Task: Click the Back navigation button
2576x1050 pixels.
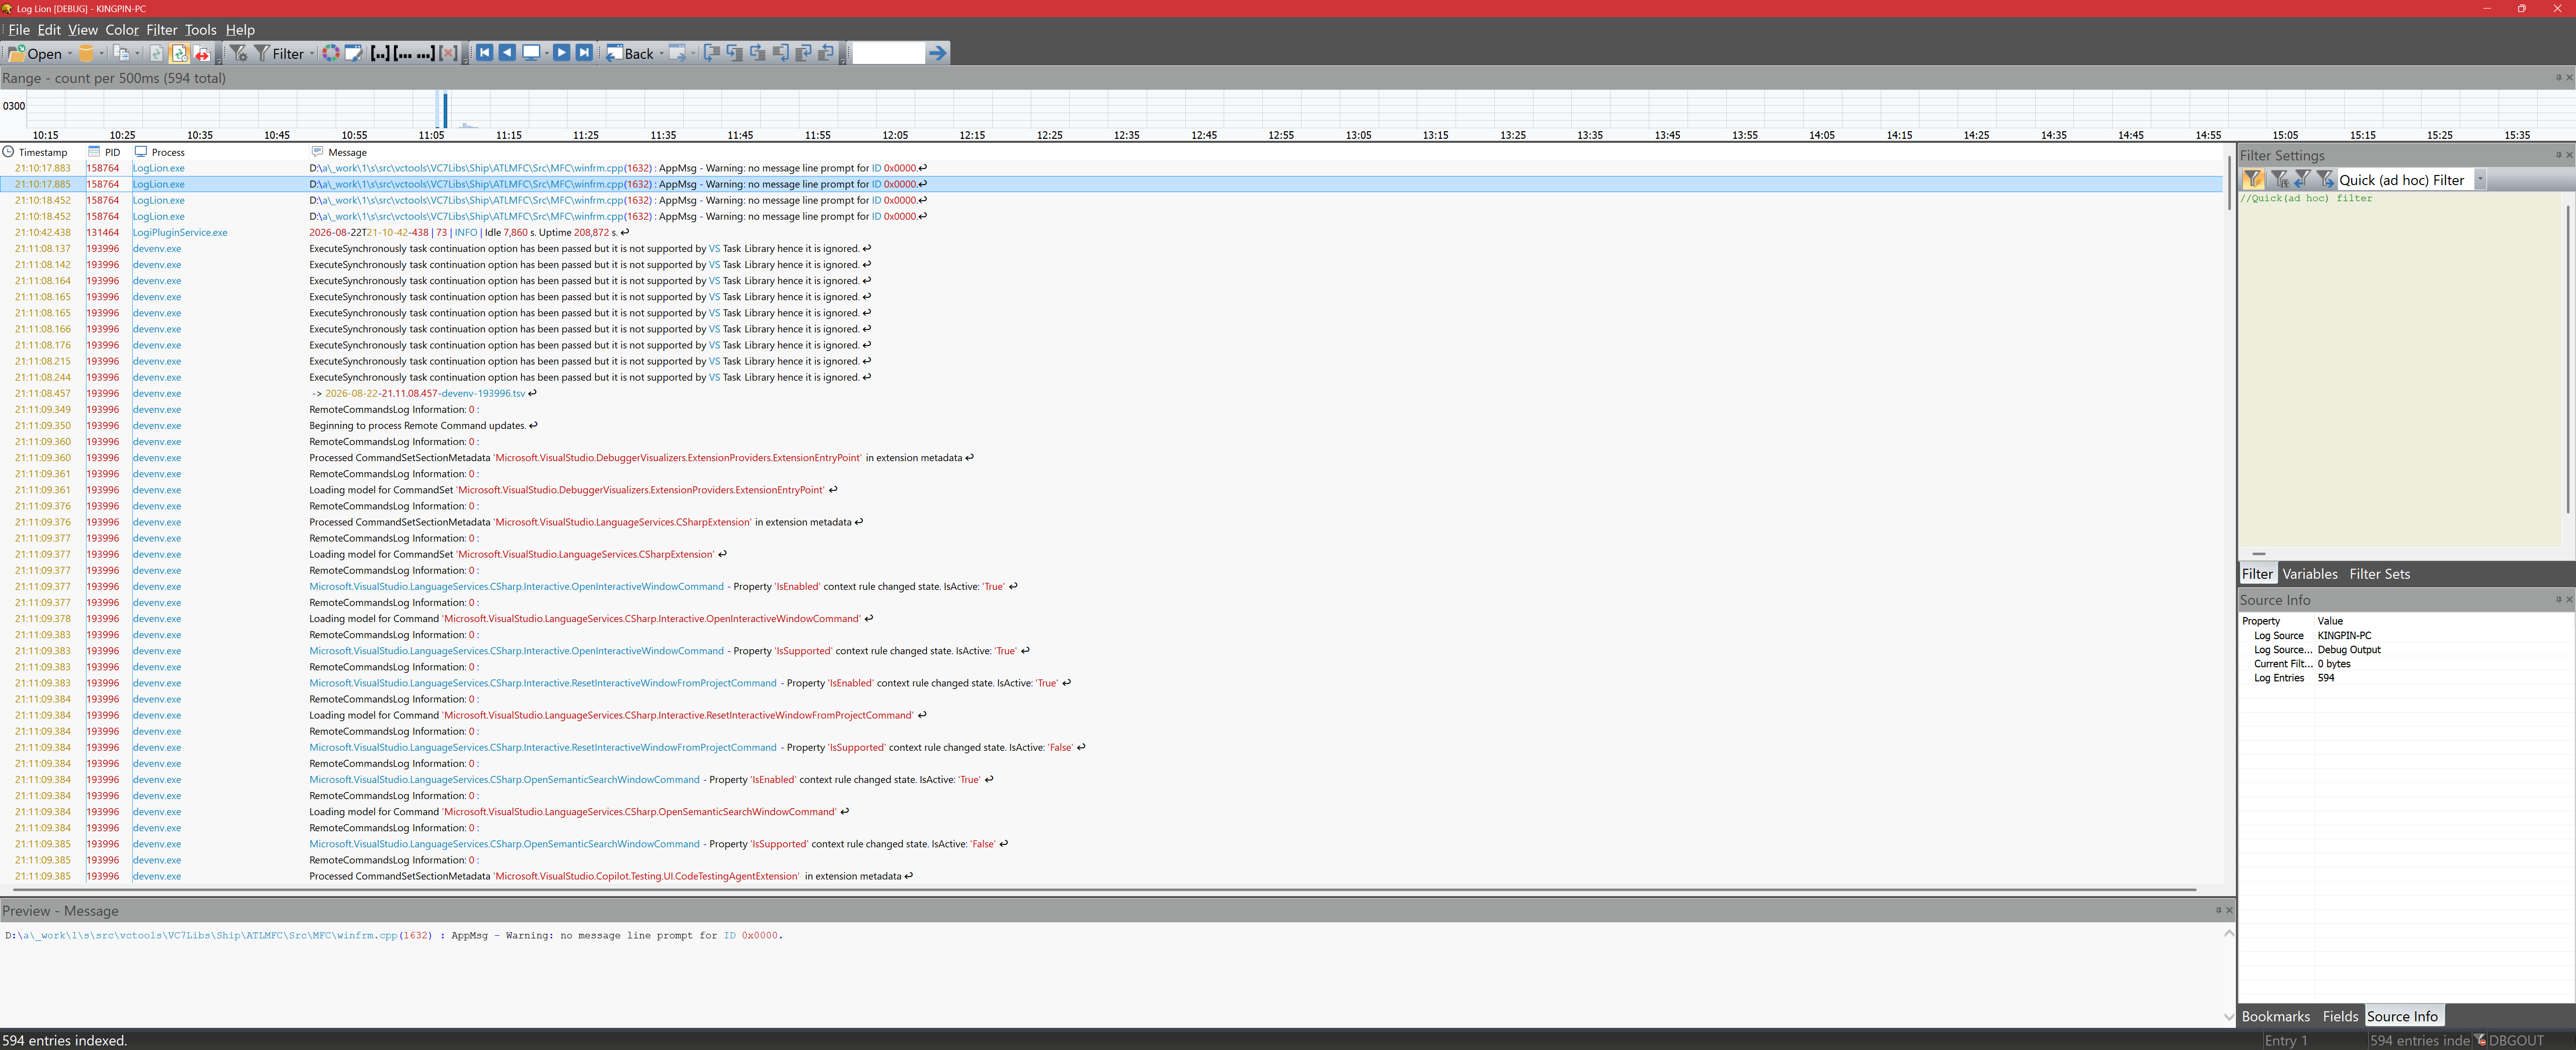Action: (x=630, y=53)
